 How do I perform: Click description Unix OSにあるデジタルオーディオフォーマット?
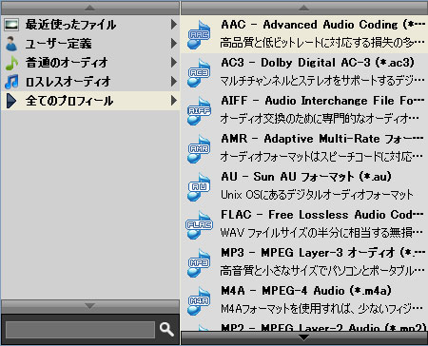pos(317,195)
